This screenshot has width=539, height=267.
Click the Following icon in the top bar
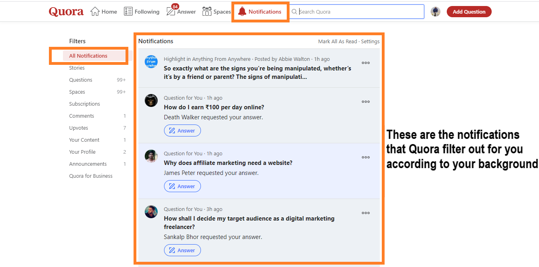point(129,11)
